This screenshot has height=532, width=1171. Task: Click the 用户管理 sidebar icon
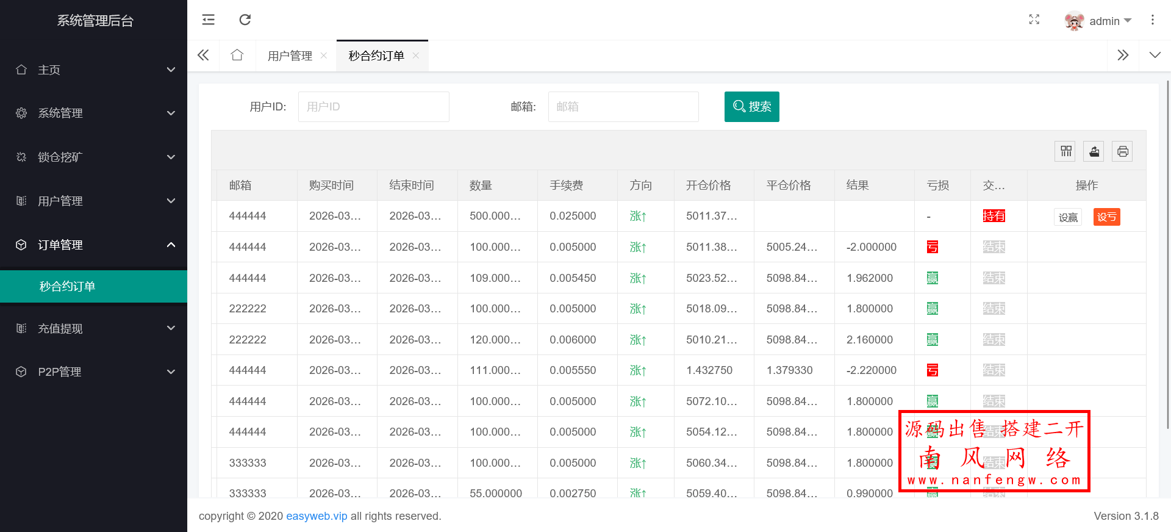click(x=21, y=201)
